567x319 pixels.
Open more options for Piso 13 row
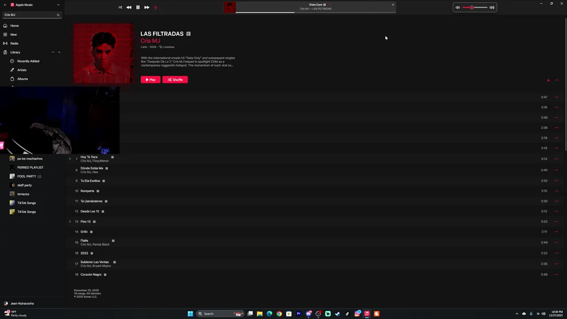(557, 222)
